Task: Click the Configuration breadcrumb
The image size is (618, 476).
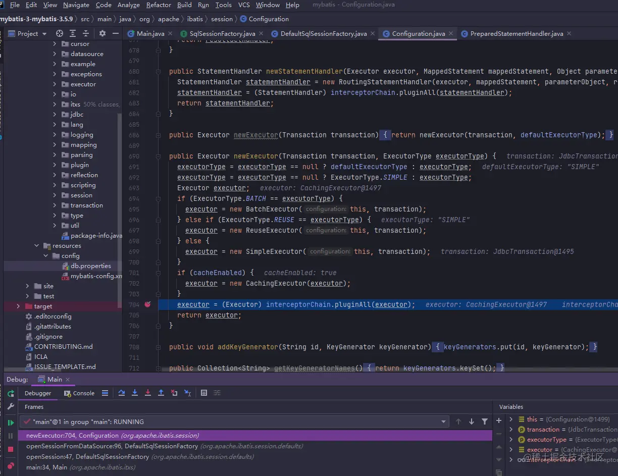Action: pos(264,19)
